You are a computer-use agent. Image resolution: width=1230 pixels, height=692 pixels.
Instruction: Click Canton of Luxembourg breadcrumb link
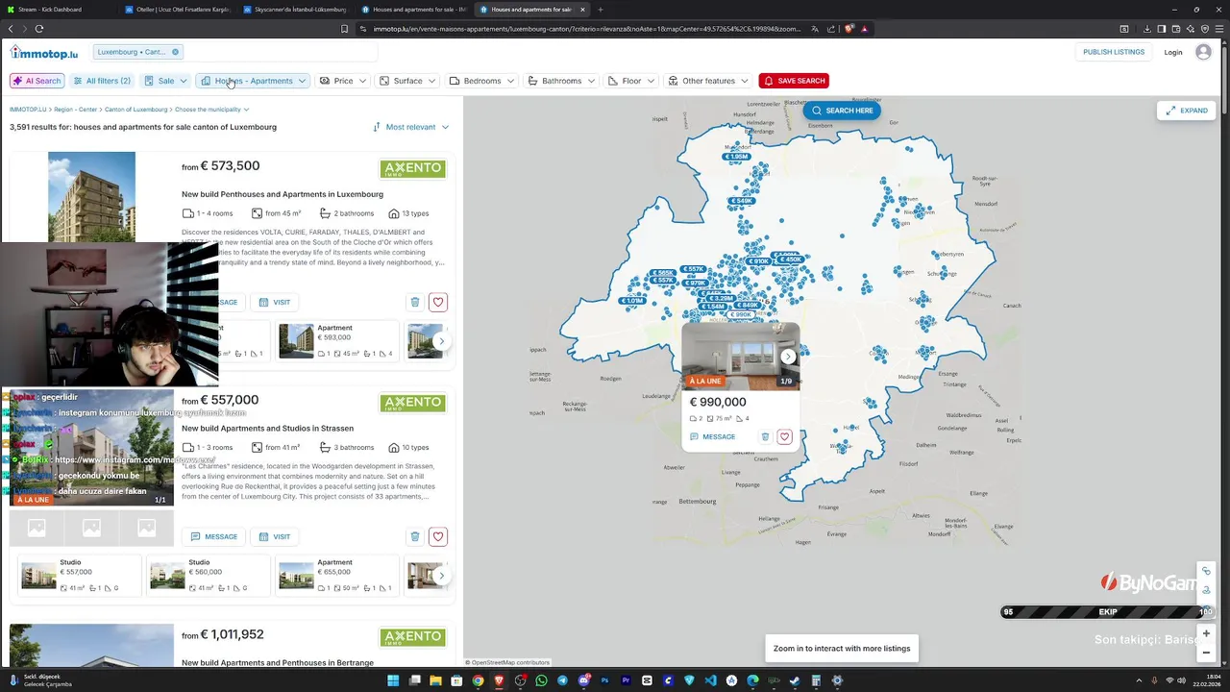(x=135, y=110)
